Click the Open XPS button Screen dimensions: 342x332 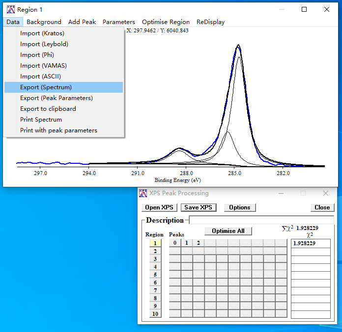159,207
